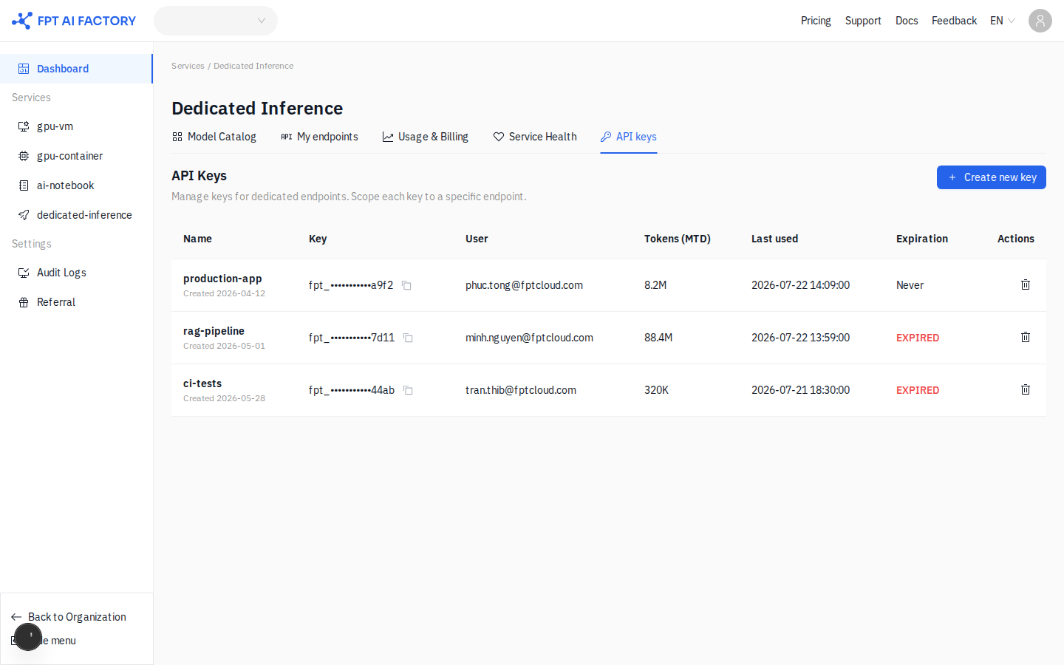Click the 2026-07-21 18:30:00 last used value

click(x=800, y=390)
